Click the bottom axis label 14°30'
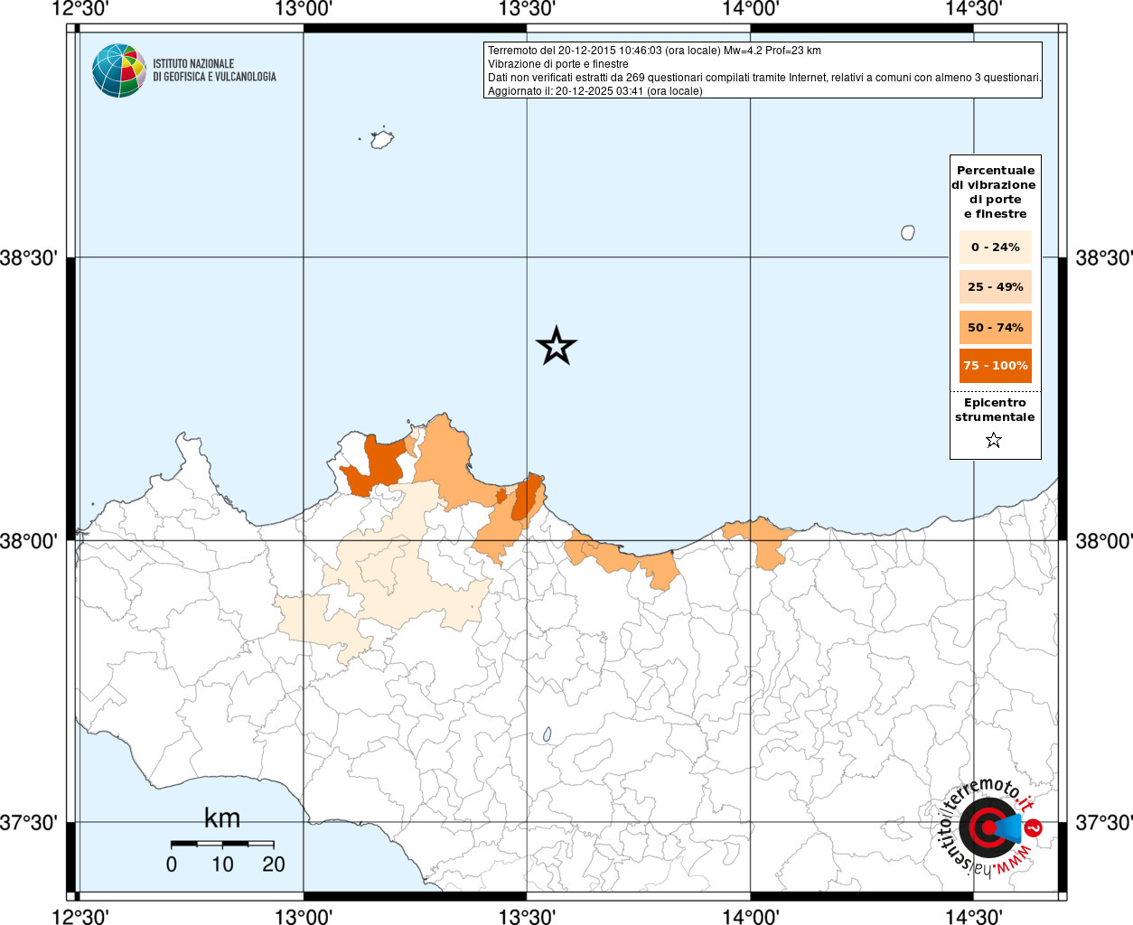Image resolution: width=1133 pixels, height=925 pixels. [974, 916]
